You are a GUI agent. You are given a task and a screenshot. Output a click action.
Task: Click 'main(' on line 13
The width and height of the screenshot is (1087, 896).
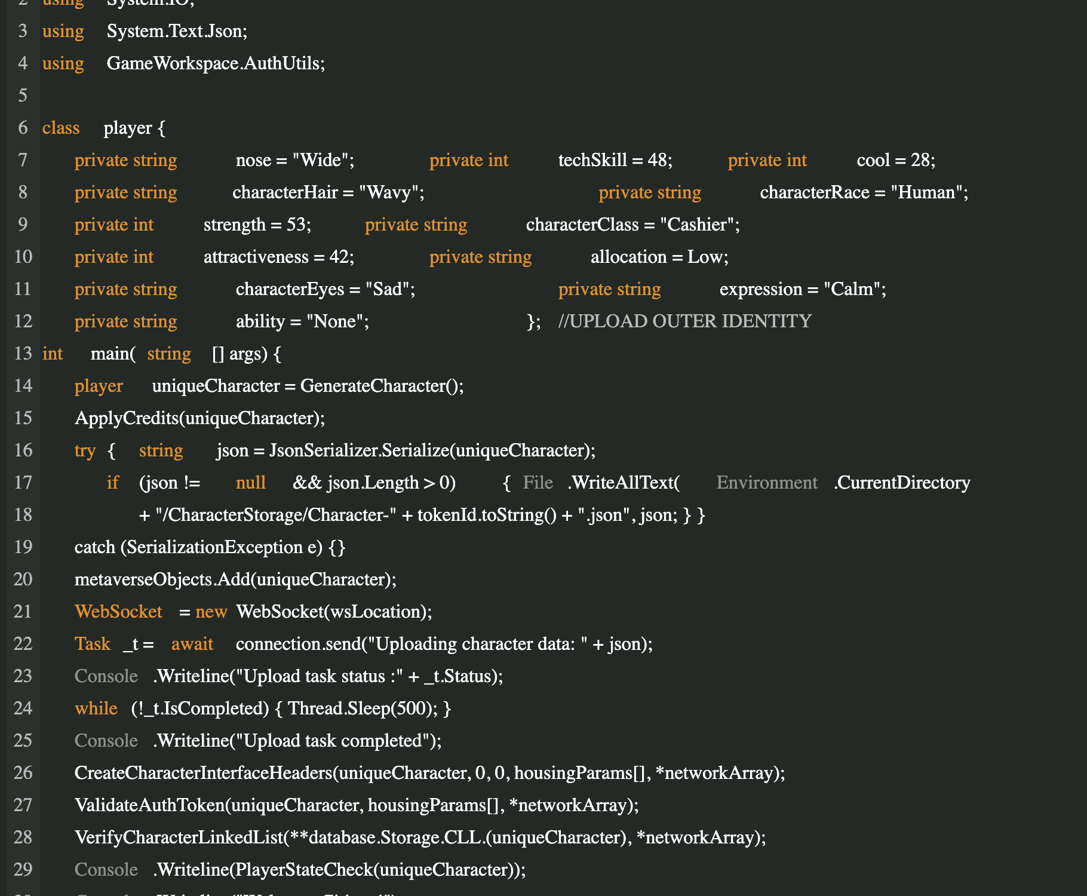pos(113,353)
